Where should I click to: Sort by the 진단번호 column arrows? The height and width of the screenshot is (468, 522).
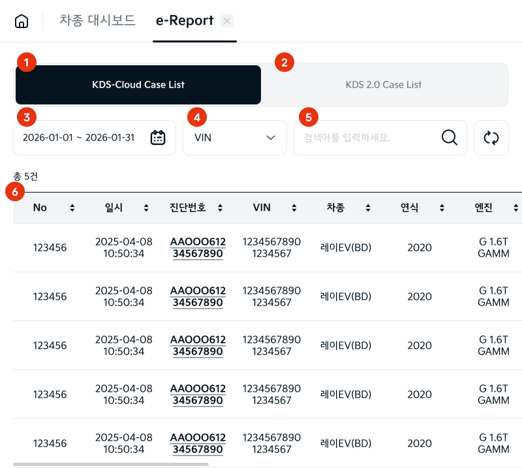point(220,208)
